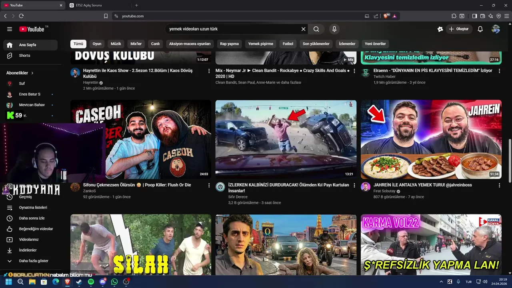Open Steam from the taskbar
This screenshot has height=288, width=512.
[x=79, y=282]
